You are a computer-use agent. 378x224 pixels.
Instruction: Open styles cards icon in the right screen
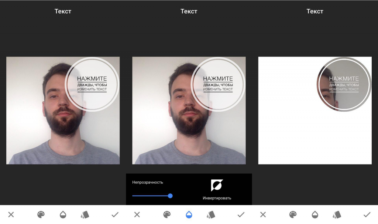(x=337, y=214)
